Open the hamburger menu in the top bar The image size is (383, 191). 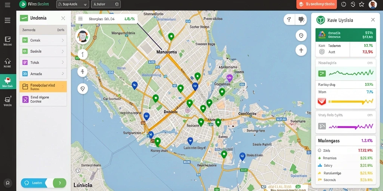click(x=7, y=4)
